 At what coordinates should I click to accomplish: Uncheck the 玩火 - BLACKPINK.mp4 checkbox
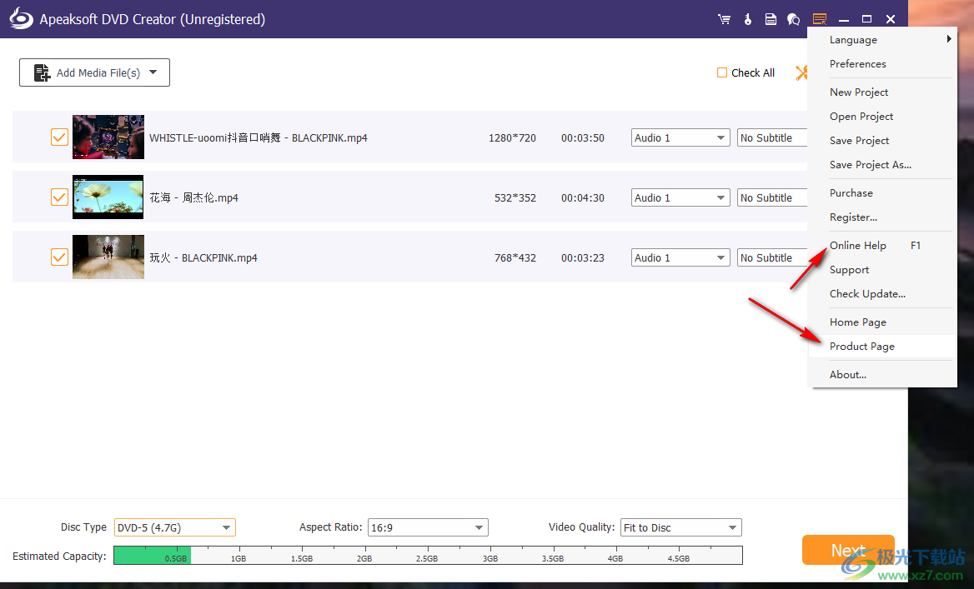[x=59, y=257]
